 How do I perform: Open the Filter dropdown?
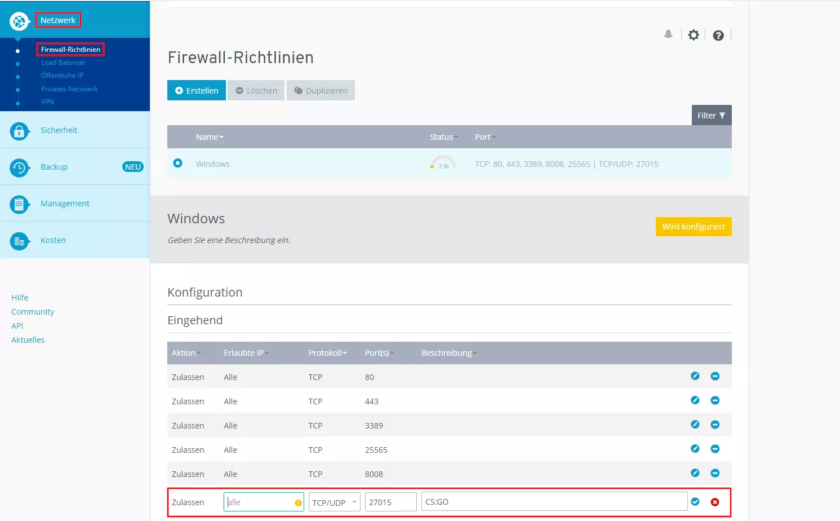[712, 115]
